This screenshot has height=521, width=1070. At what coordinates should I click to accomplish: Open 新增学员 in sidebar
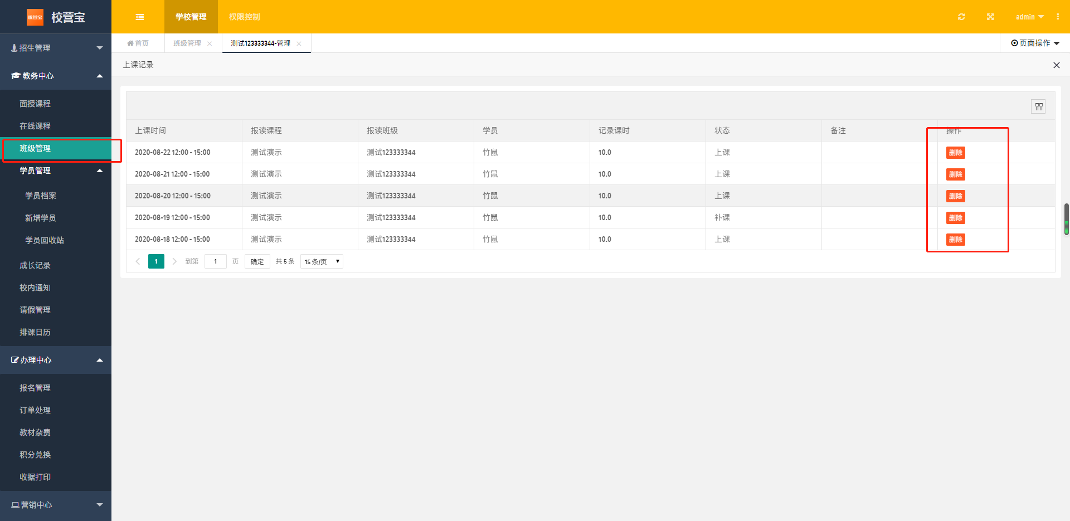click(x=56, y=218)
